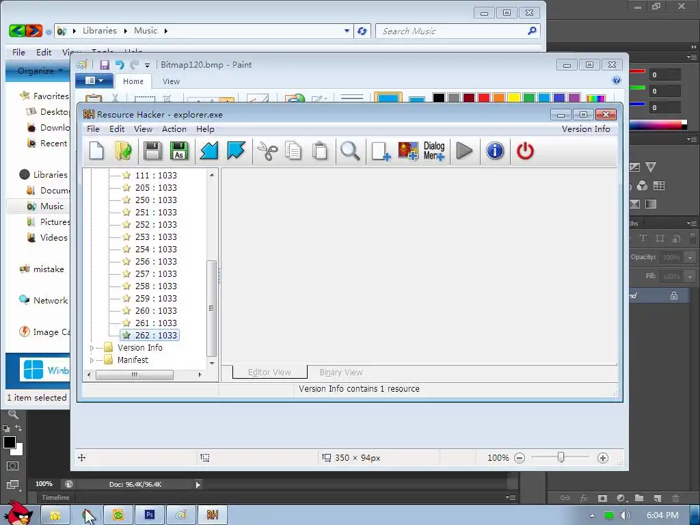Pick the black color swatch in Paint

click(438, 97)
